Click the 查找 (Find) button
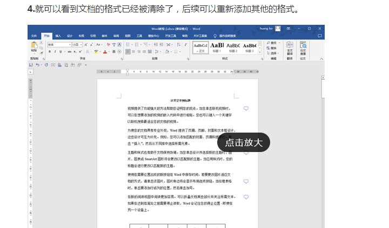This screenshot has width=389, height=228. pos(272,43)
